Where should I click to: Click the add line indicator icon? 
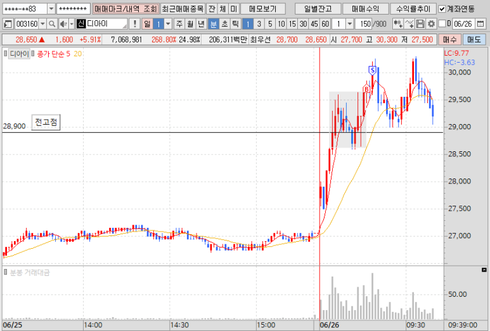click(409, 24)
